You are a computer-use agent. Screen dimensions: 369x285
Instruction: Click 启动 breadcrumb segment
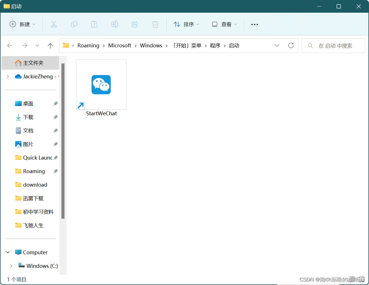[234, 45]
